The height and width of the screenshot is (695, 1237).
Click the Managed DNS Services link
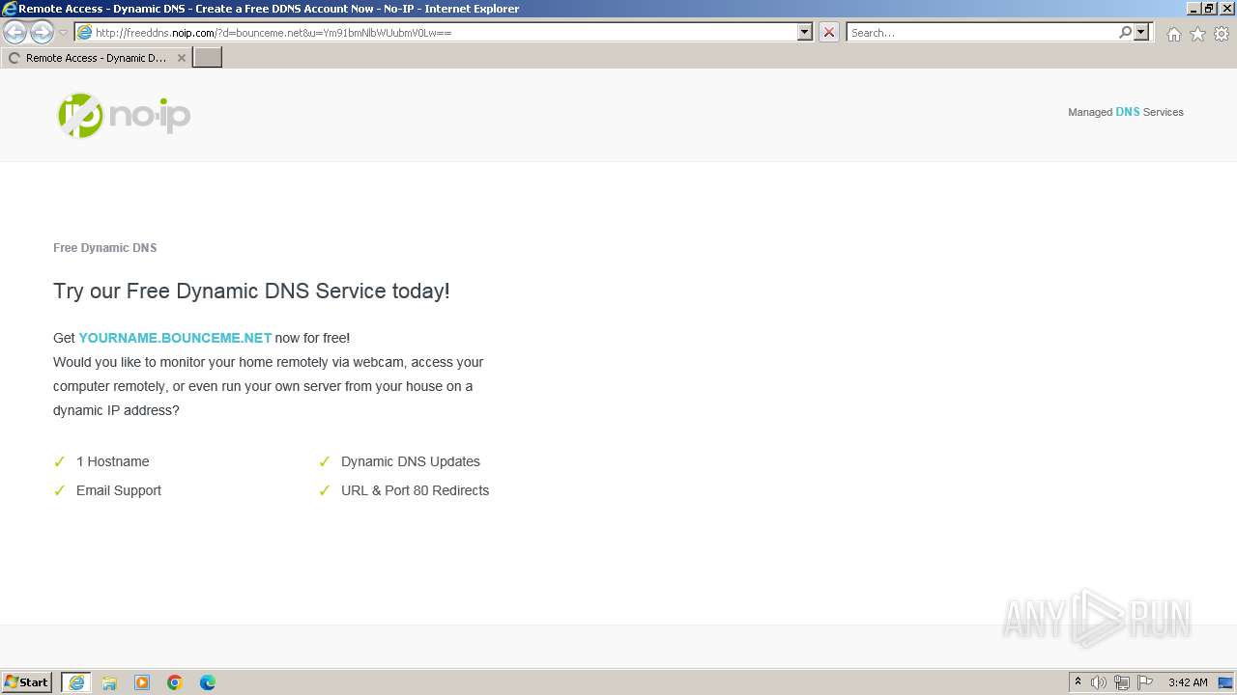[1126, 112]
